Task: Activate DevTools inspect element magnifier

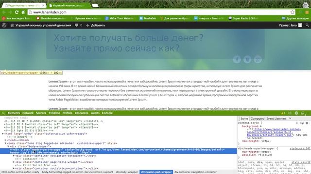Action: [3, 113]
